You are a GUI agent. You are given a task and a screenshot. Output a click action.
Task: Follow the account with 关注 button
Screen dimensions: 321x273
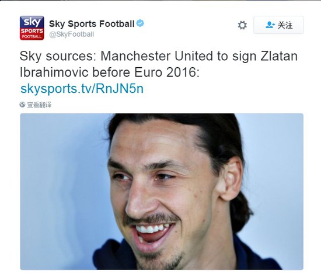[x=278, y=25]
